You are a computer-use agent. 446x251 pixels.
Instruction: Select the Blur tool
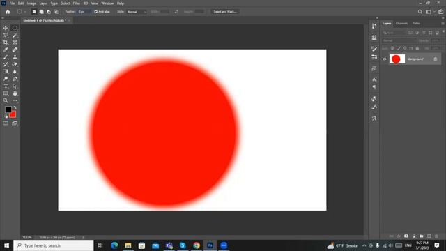(15, 71)
